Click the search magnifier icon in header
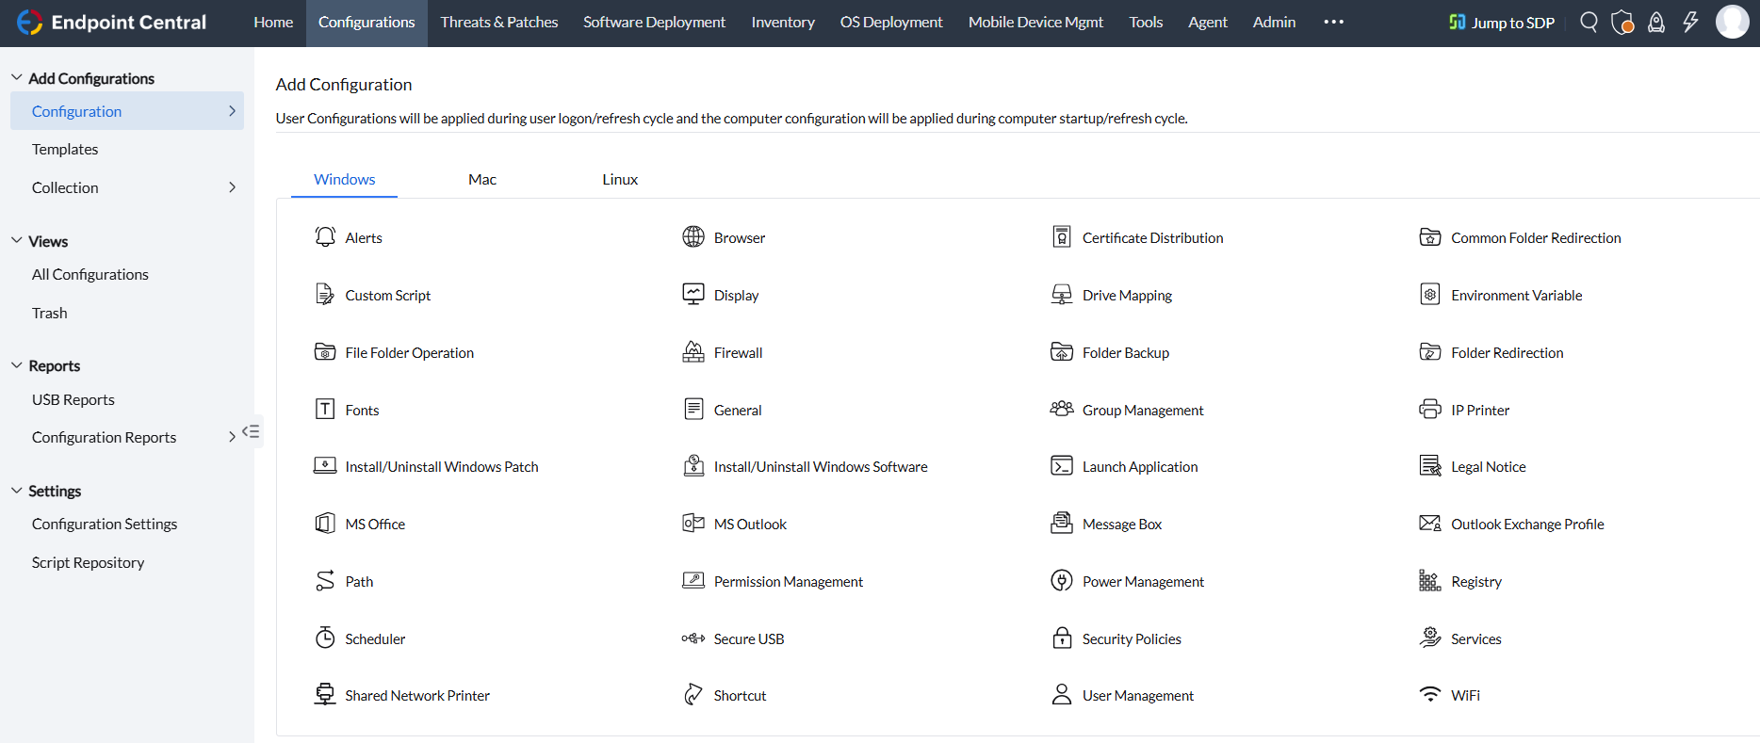The height and width of the screenshot is (743, 1760). click(1589, 22)
